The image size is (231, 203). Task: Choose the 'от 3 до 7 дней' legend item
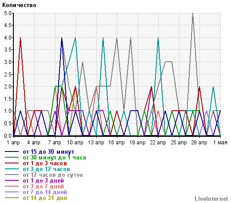tap(43, 187)
